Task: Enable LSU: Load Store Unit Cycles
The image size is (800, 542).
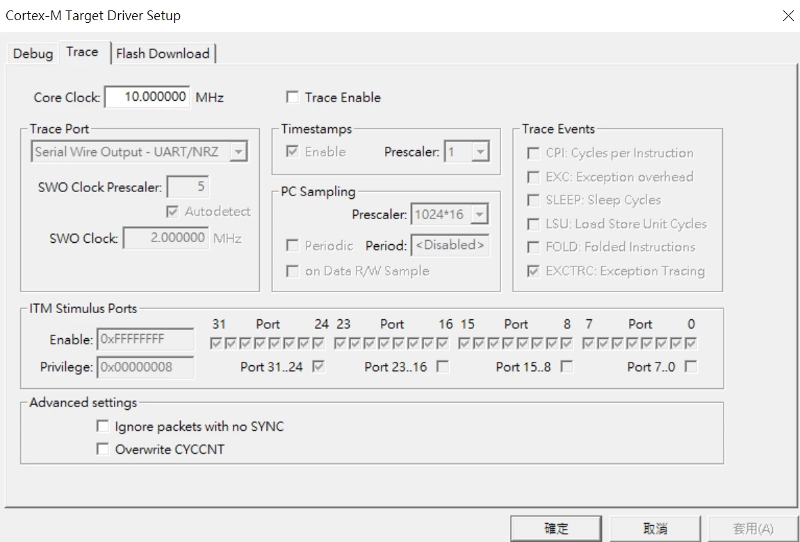Action: 533,224
